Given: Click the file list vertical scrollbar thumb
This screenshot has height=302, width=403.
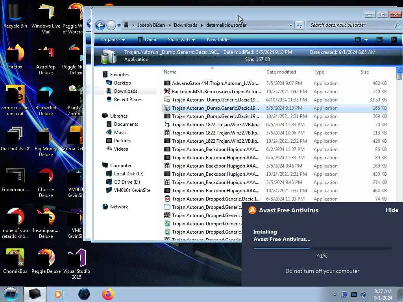Looking at the screenshot, I should (399, 77).
